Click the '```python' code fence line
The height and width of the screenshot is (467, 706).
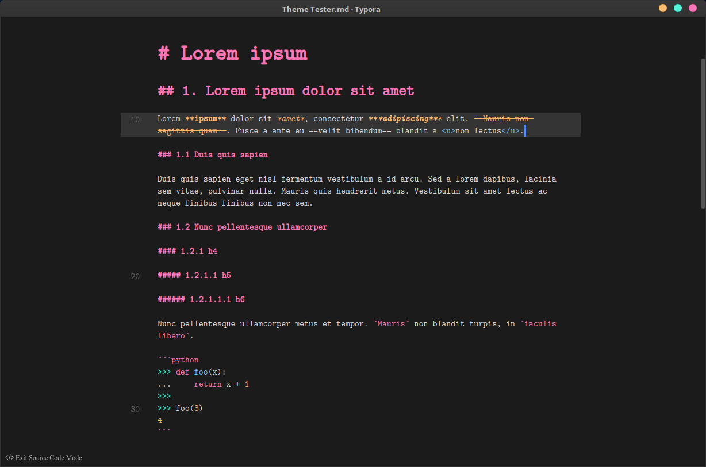point(178,360)
